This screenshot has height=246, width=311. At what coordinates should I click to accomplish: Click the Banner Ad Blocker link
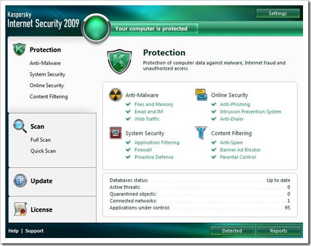pos(240,150)
